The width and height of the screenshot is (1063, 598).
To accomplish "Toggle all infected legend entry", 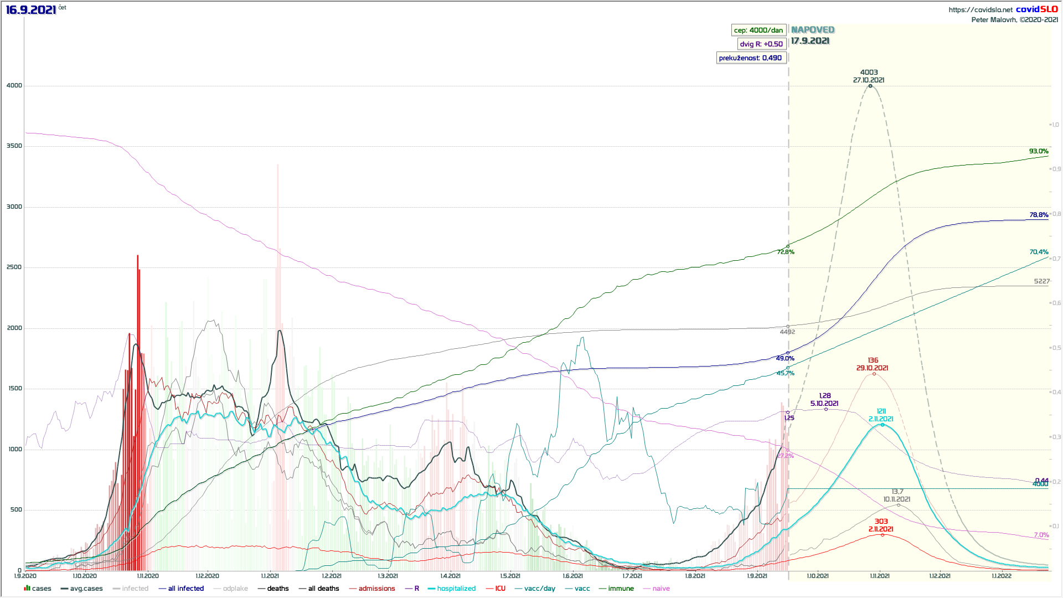I will point(185,589).
